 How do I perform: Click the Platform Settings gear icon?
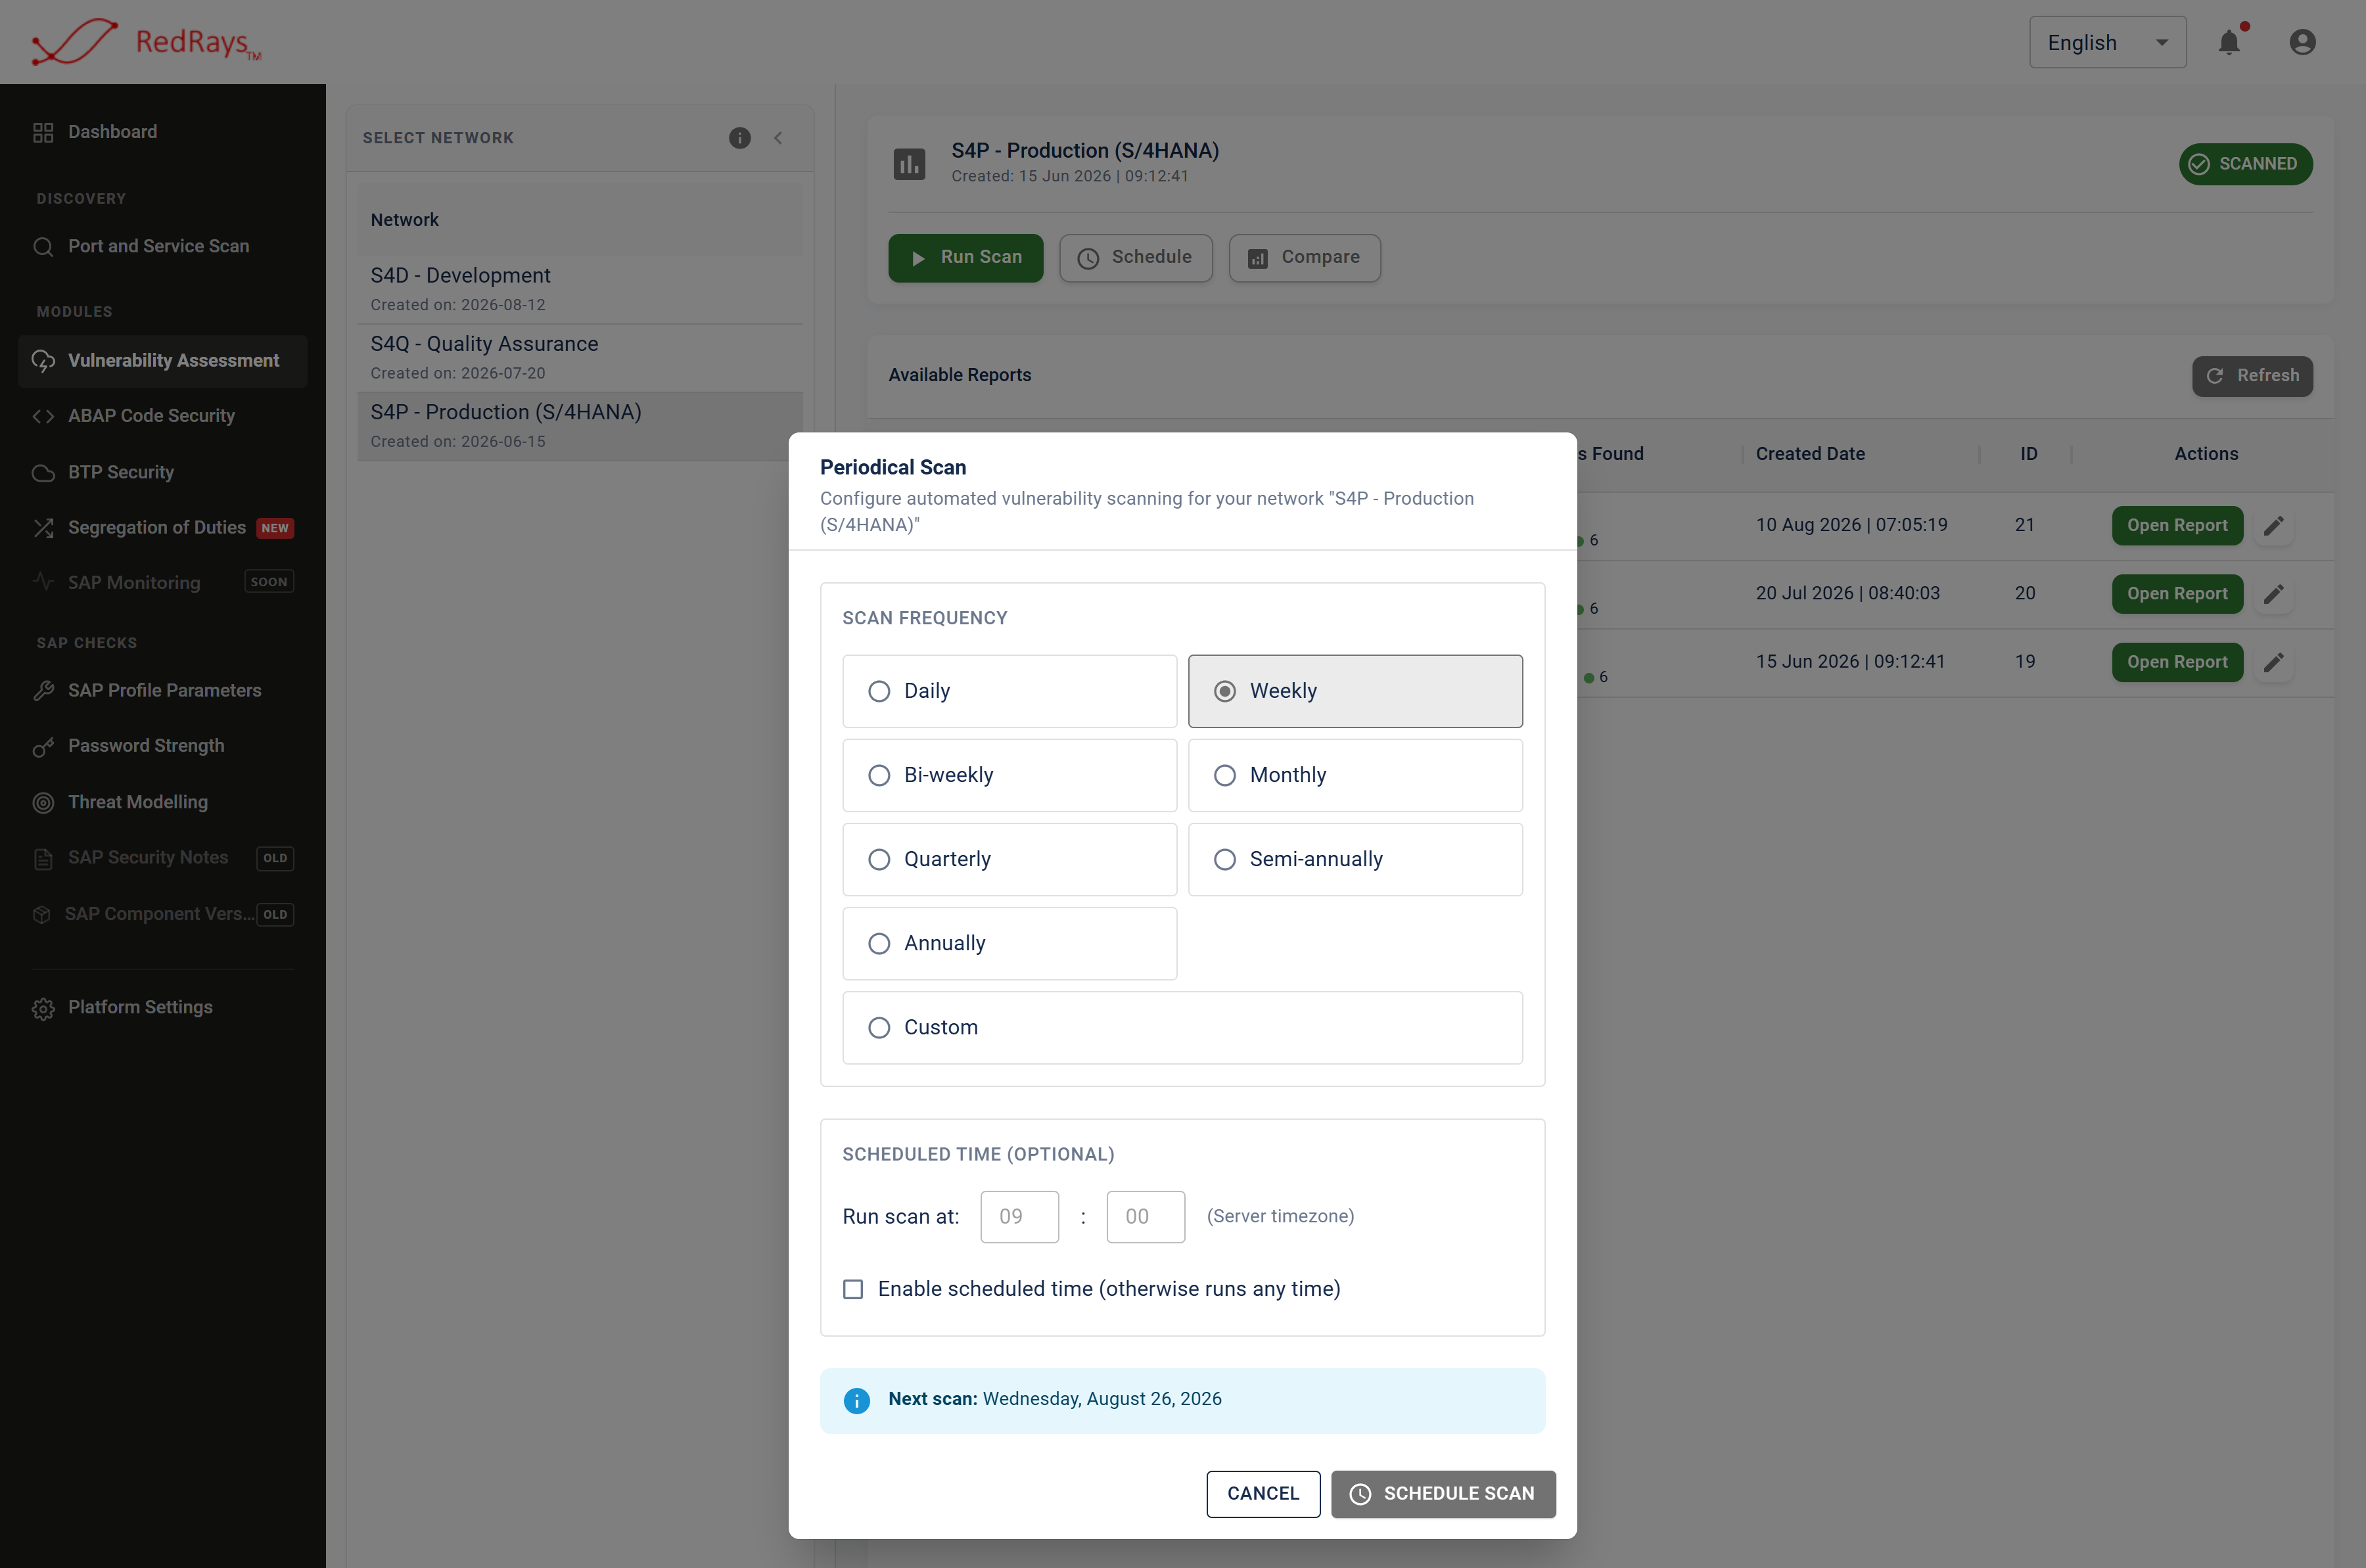pos(43,1008)
